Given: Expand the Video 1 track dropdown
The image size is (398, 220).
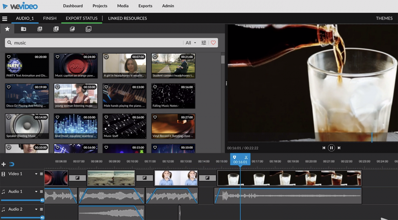Looking at the screenshot, I should [36, 174].
